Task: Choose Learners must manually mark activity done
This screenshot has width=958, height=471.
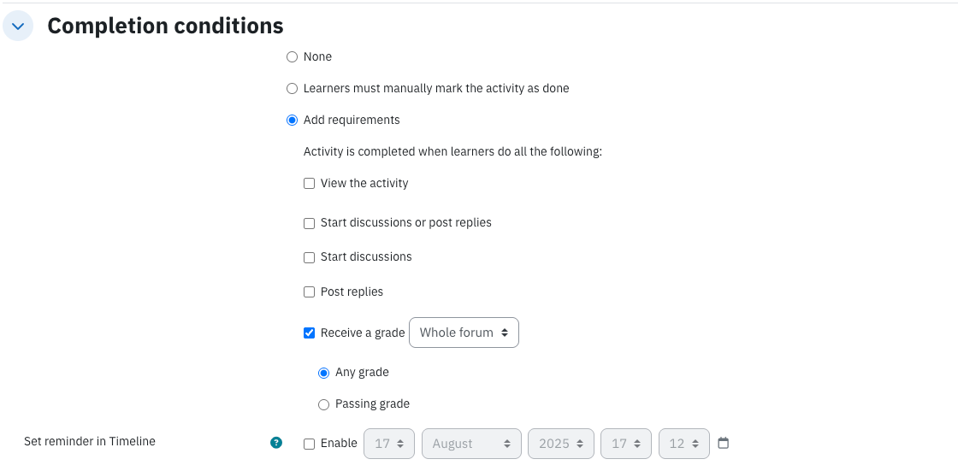Action: click(x=292, y=89)
